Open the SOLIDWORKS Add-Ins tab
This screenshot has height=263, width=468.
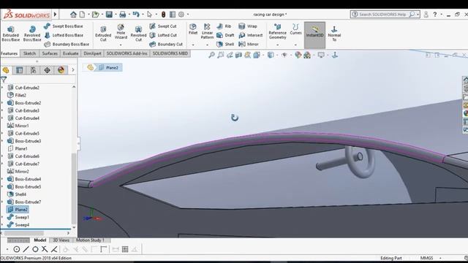127,53
